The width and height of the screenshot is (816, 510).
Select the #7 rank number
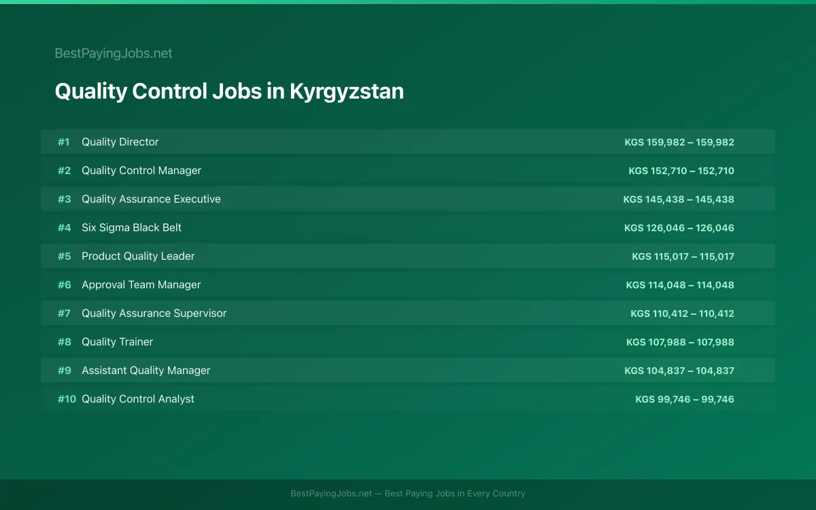point(64,313)
